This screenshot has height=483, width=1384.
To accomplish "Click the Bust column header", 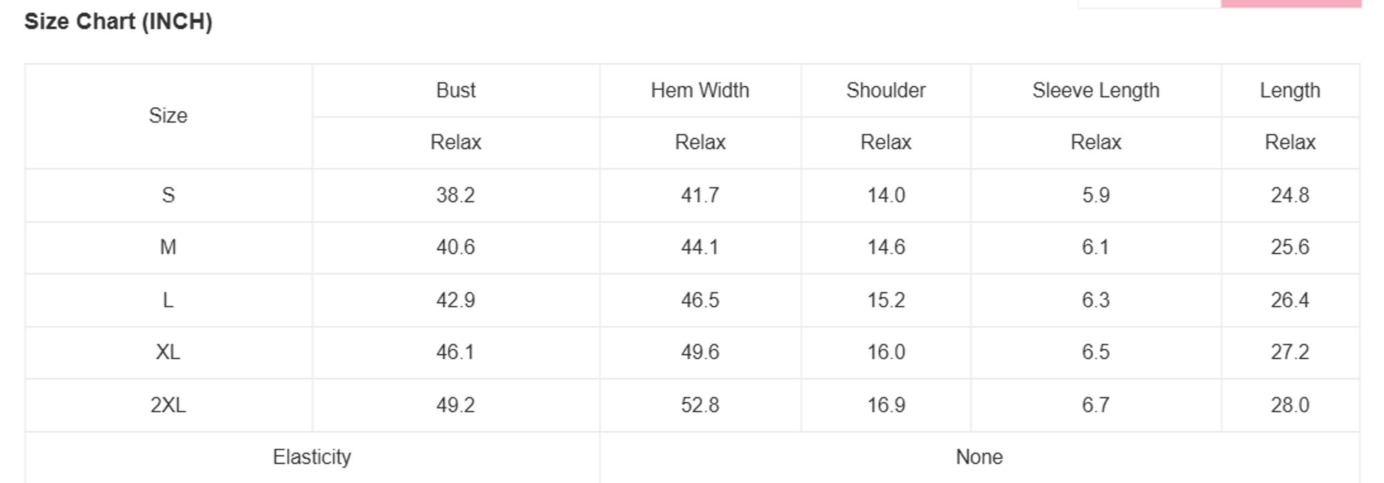I will tap(455, 91).
